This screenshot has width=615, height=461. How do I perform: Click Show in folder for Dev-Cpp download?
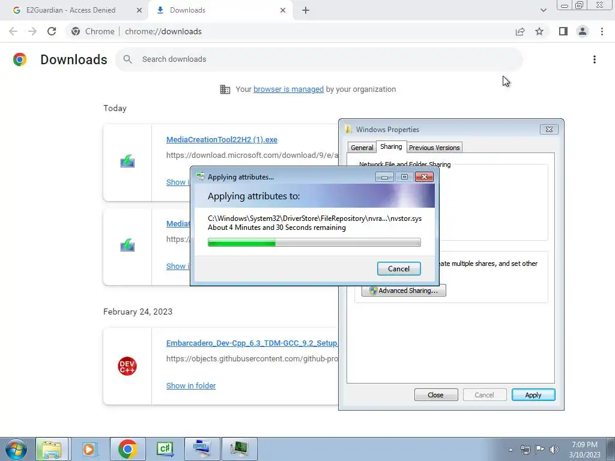pyautogui.click(x=191, y=386)
